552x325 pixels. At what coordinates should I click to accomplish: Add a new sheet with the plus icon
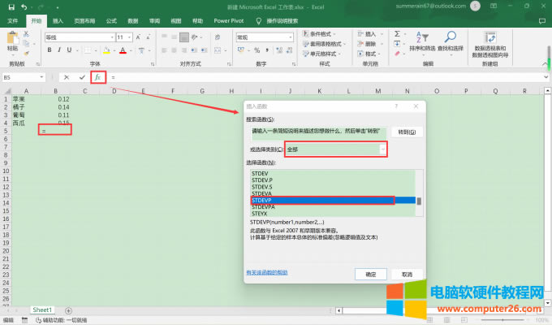[x=68, y=310]
